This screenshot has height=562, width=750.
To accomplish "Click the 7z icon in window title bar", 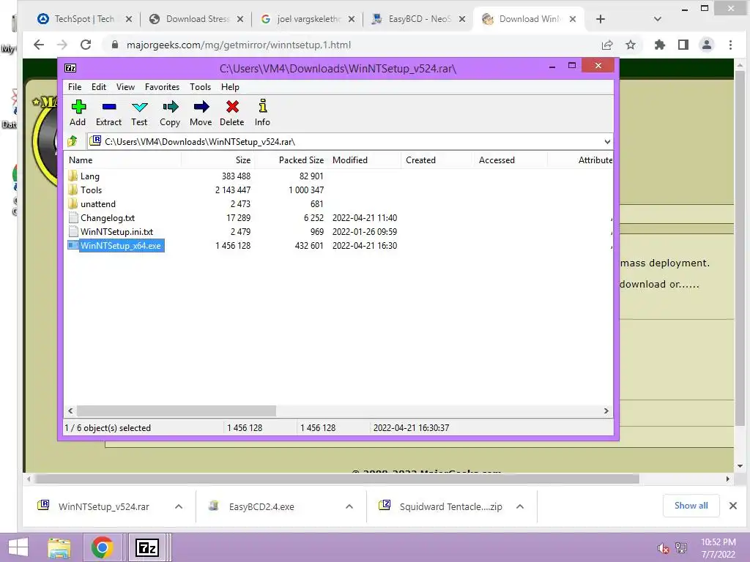I will coord(70,68).
